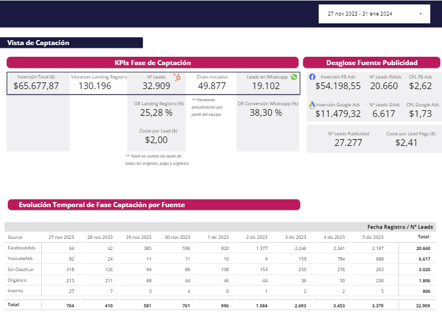Open the date range dropdown arrow
442x314 pixels.
(420, 13)
